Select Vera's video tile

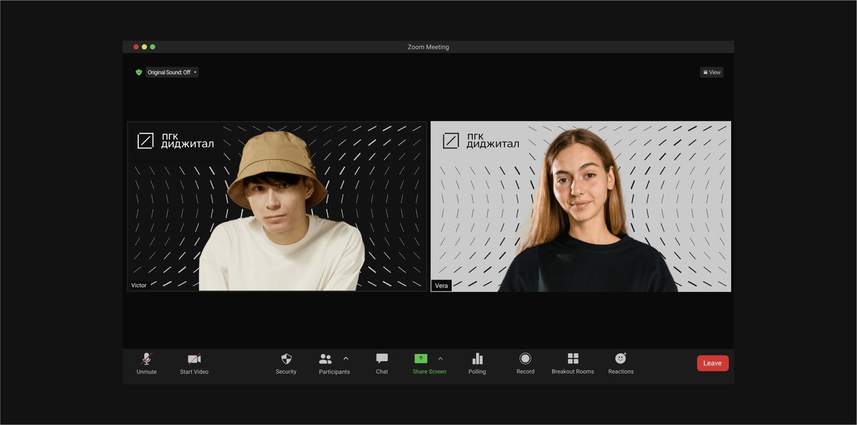pyautogui.click(x=581, y=206)
